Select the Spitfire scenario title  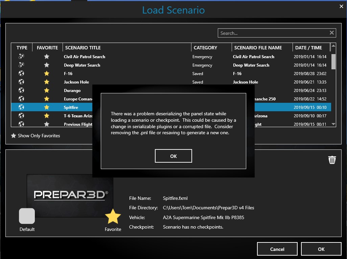(71, 107)
